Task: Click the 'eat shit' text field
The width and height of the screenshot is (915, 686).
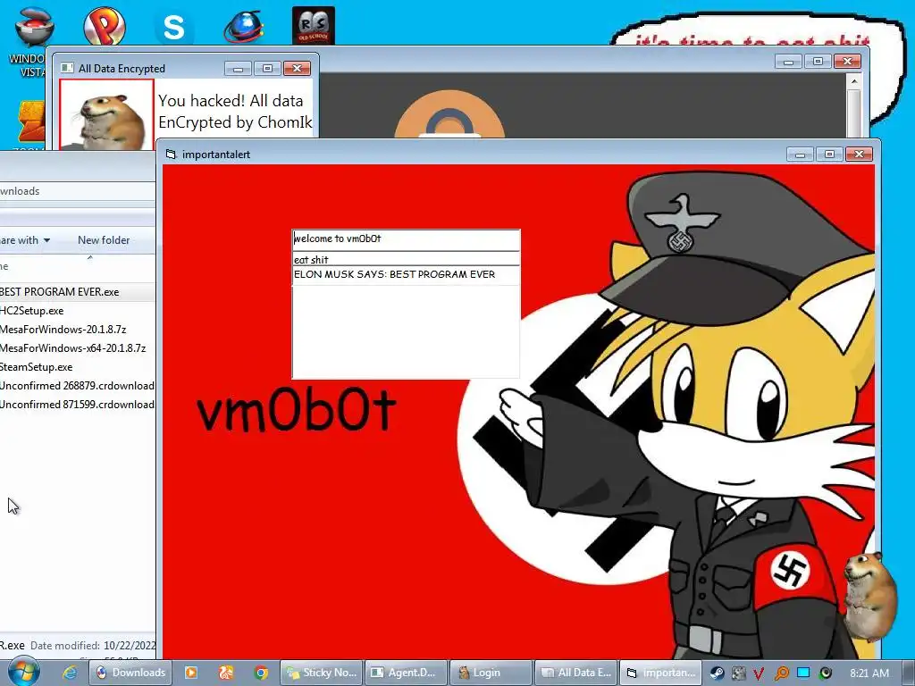Action: (406, 259)
